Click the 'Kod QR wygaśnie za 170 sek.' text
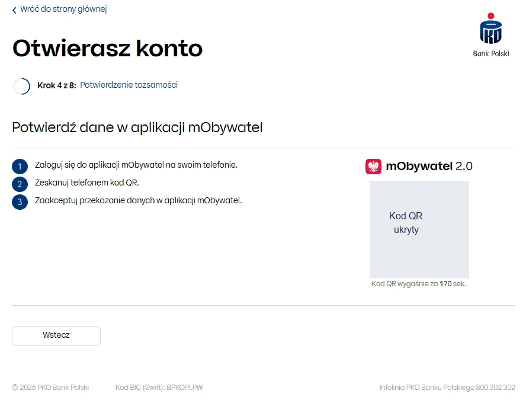The width and height of the screenshot is (526, 403). pos(419,284)
